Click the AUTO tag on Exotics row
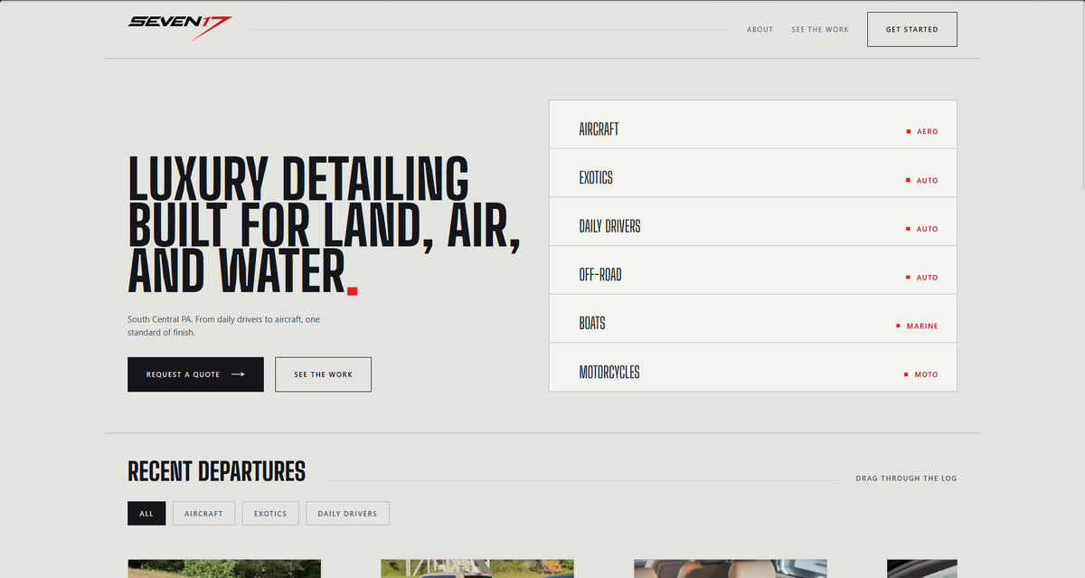The image size is (1085, 578). 922,181
